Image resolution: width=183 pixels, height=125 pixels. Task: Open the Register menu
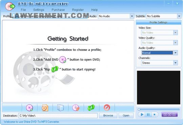78,10
